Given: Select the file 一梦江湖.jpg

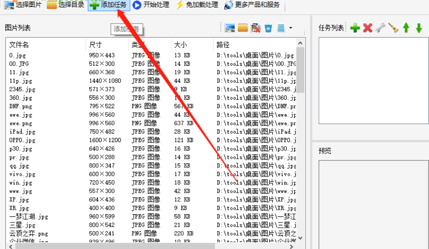Looking at the screenshot, I should pos(29,216).
